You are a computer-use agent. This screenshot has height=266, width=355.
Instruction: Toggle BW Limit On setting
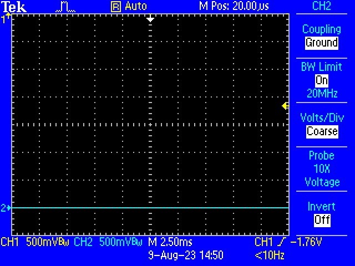(x=322, y=80)
